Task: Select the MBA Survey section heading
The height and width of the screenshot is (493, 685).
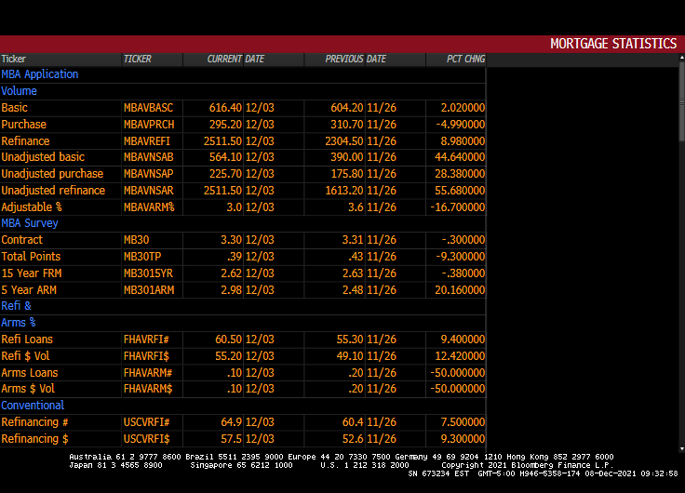Action: point(30,223)
